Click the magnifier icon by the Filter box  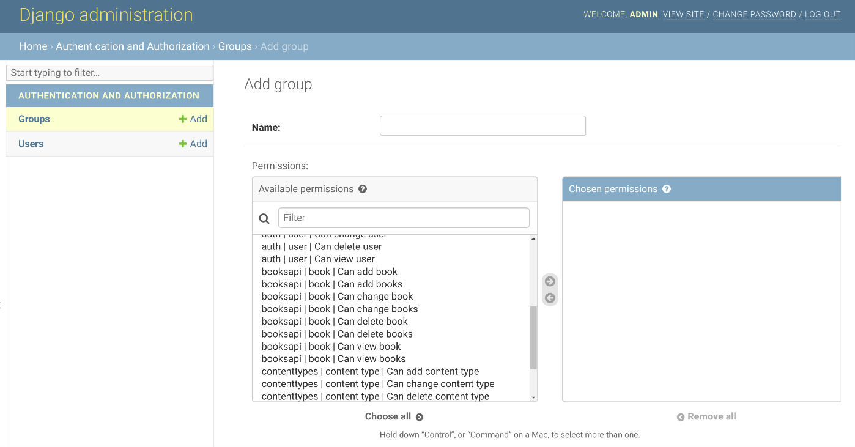(264, 218)
